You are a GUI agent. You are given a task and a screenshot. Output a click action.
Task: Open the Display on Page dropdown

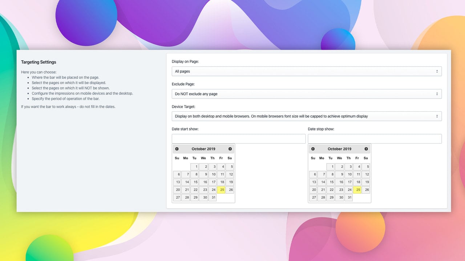coord(307,71)
